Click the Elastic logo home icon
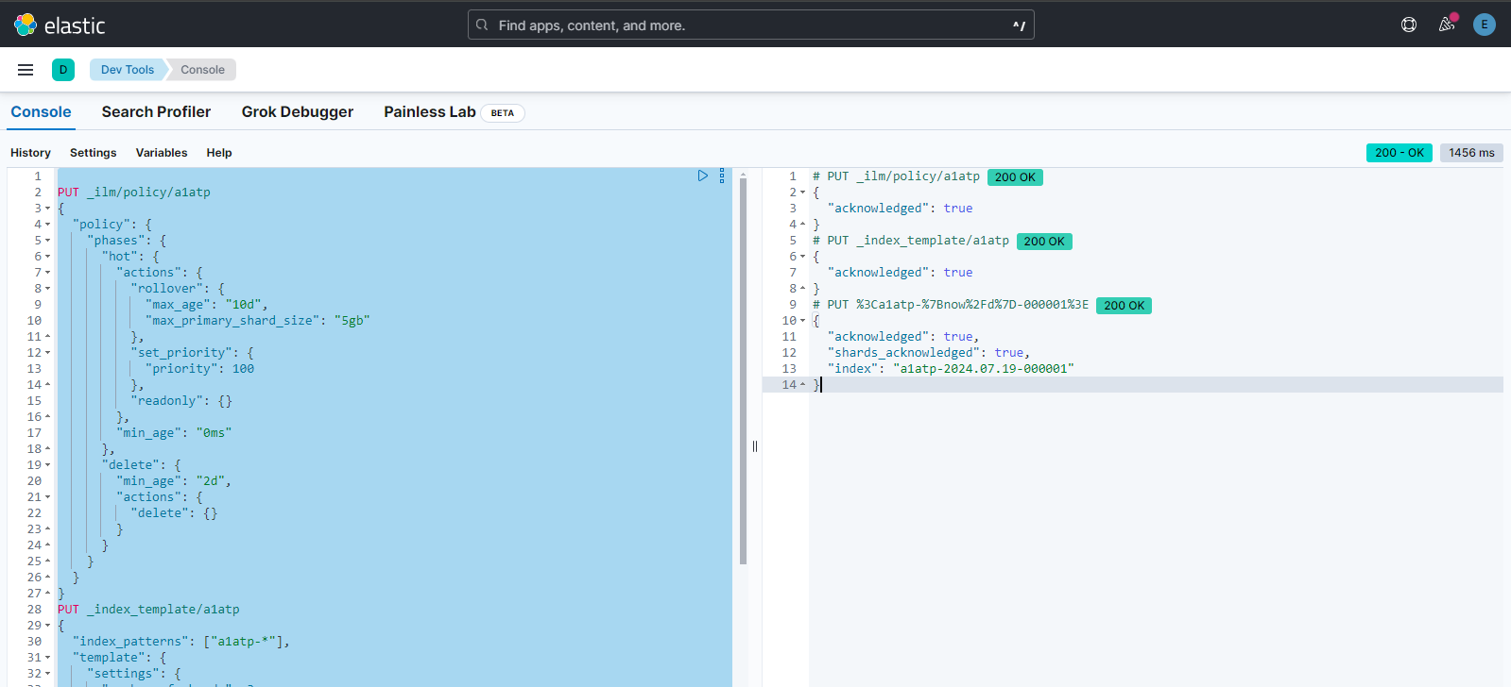Viewport: 1511px width, 687px height. [26, 25]
